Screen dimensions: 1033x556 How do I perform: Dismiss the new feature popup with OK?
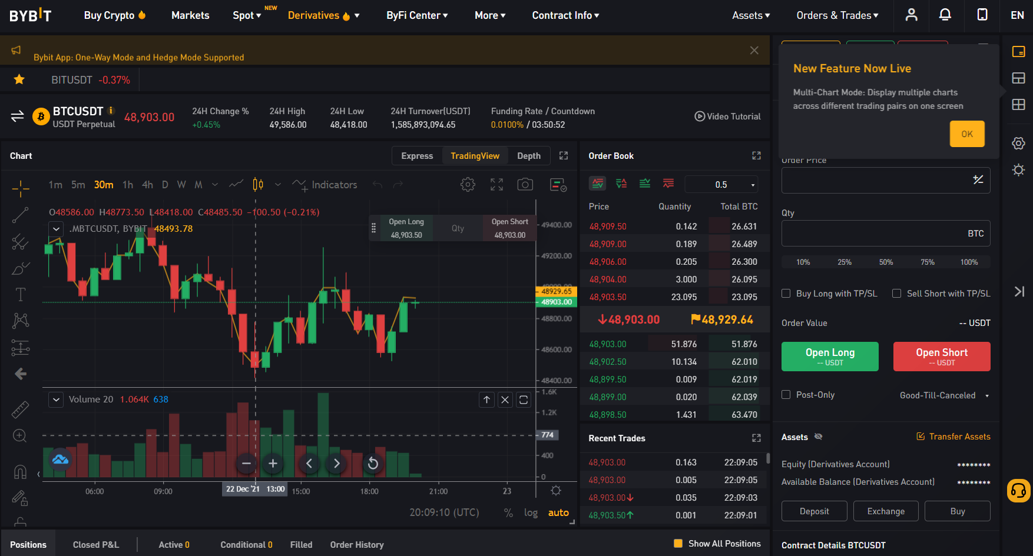[967, 134]
